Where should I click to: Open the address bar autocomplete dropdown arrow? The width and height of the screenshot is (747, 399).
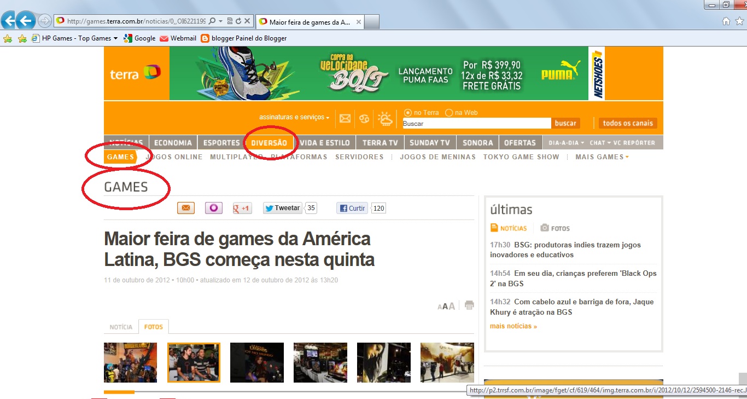click(x=220, y=21)
